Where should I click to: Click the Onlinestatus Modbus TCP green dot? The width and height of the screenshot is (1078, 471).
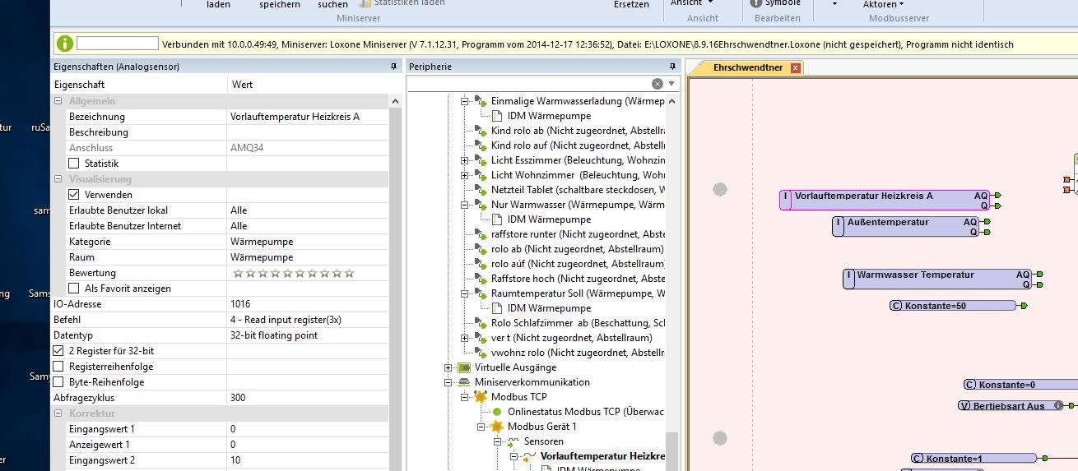[x=497, y=412]
